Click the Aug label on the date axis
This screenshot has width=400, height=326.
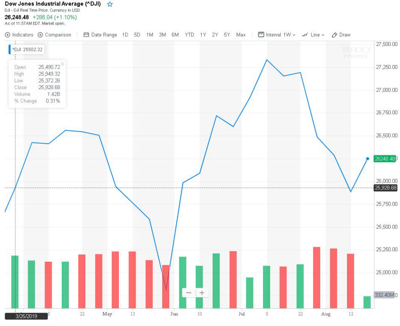[x=326, y=314]
